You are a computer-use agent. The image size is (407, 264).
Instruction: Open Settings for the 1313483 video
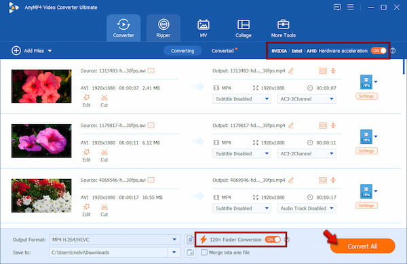point(366,96)
